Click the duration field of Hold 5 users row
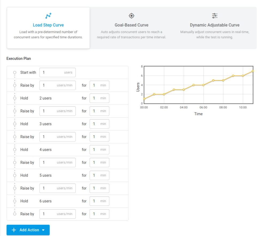Viewport: 262px width, 236px height. pyautogui.click(x=99, y=175)
